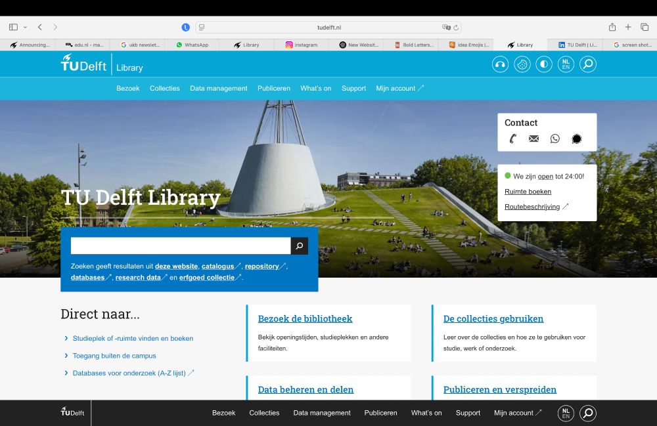The image size is (657, 426).
Task: Click the email envelope icon in Contact
Action: (x=533, y=138)
